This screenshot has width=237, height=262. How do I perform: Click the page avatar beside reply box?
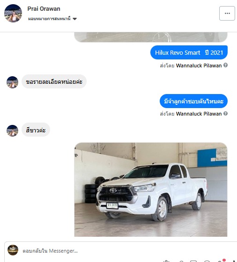pos(13,250)
